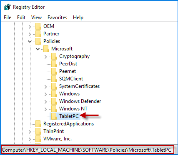
Task: Click the Partner folder icon
Action: point(38,34)
